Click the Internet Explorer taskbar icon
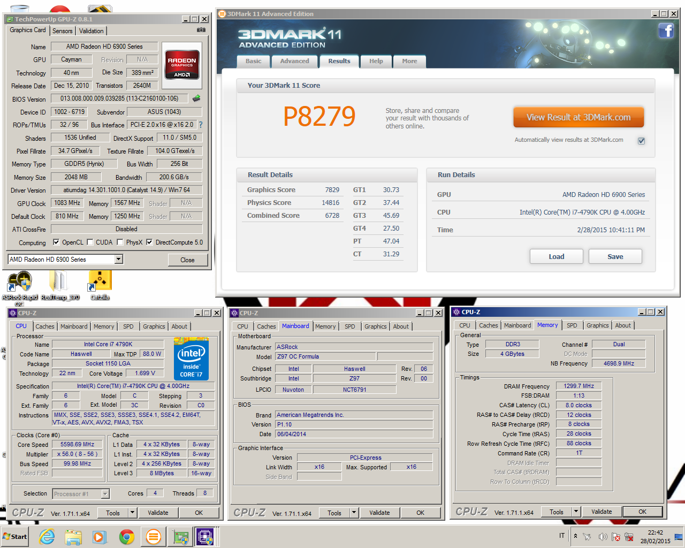This screenshot has width=685, height=548. [x=47, y=536]
